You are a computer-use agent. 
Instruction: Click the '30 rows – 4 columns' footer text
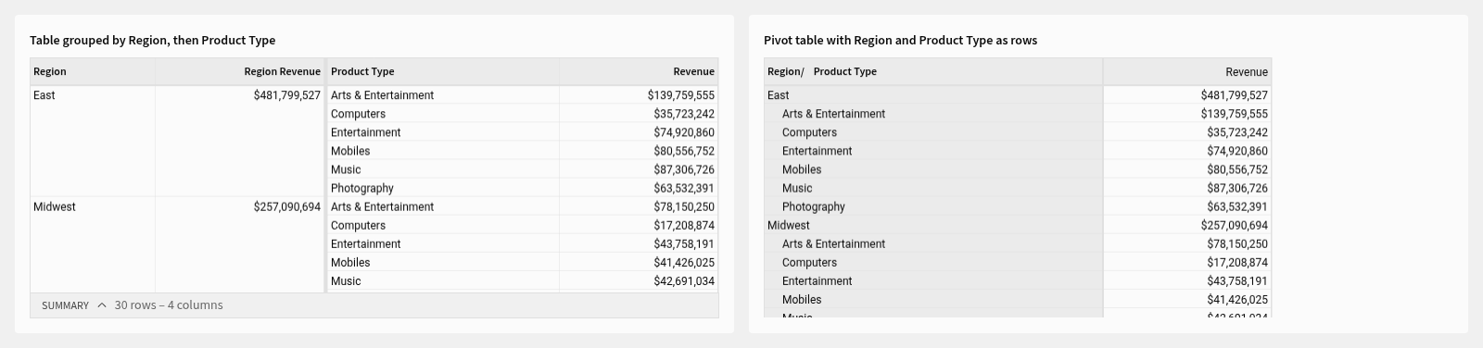tap(169, 305)
